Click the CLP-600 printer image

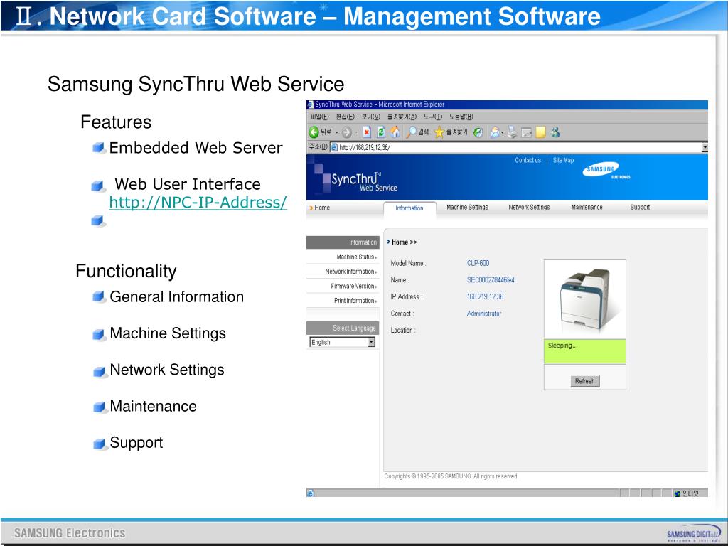click(x=585, y=299)
